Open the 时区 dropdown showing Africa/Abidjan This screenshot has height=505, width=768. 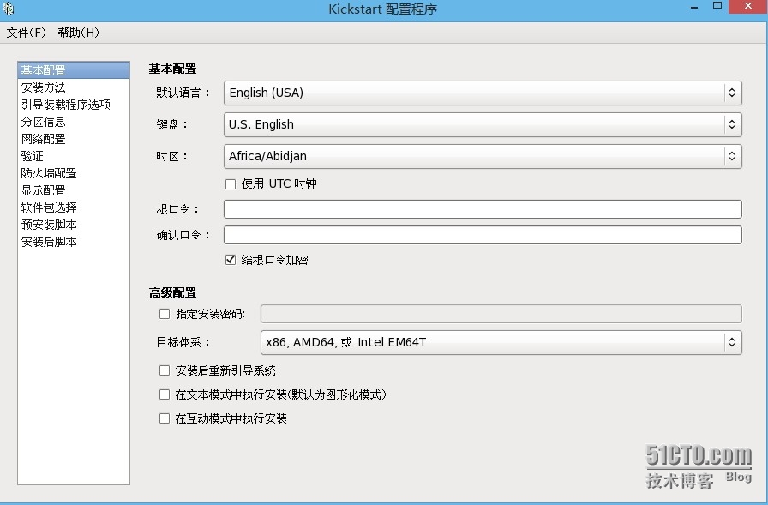coord(483,156)
